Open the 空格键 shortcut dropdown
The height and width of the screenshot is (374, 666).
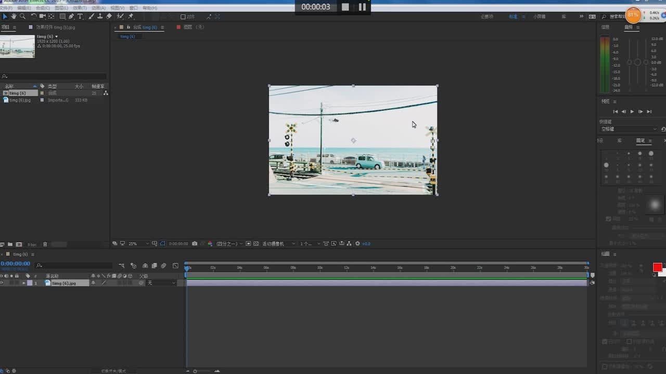click(x=630, y=129)
